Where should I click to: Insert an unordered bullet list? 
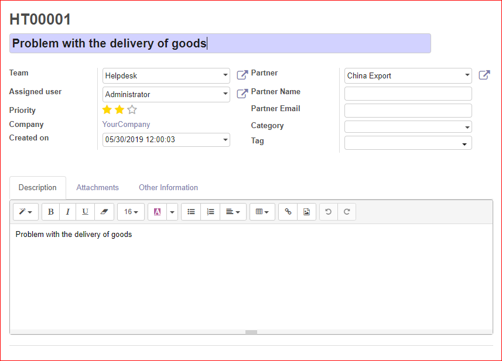(x=191, y=212)
